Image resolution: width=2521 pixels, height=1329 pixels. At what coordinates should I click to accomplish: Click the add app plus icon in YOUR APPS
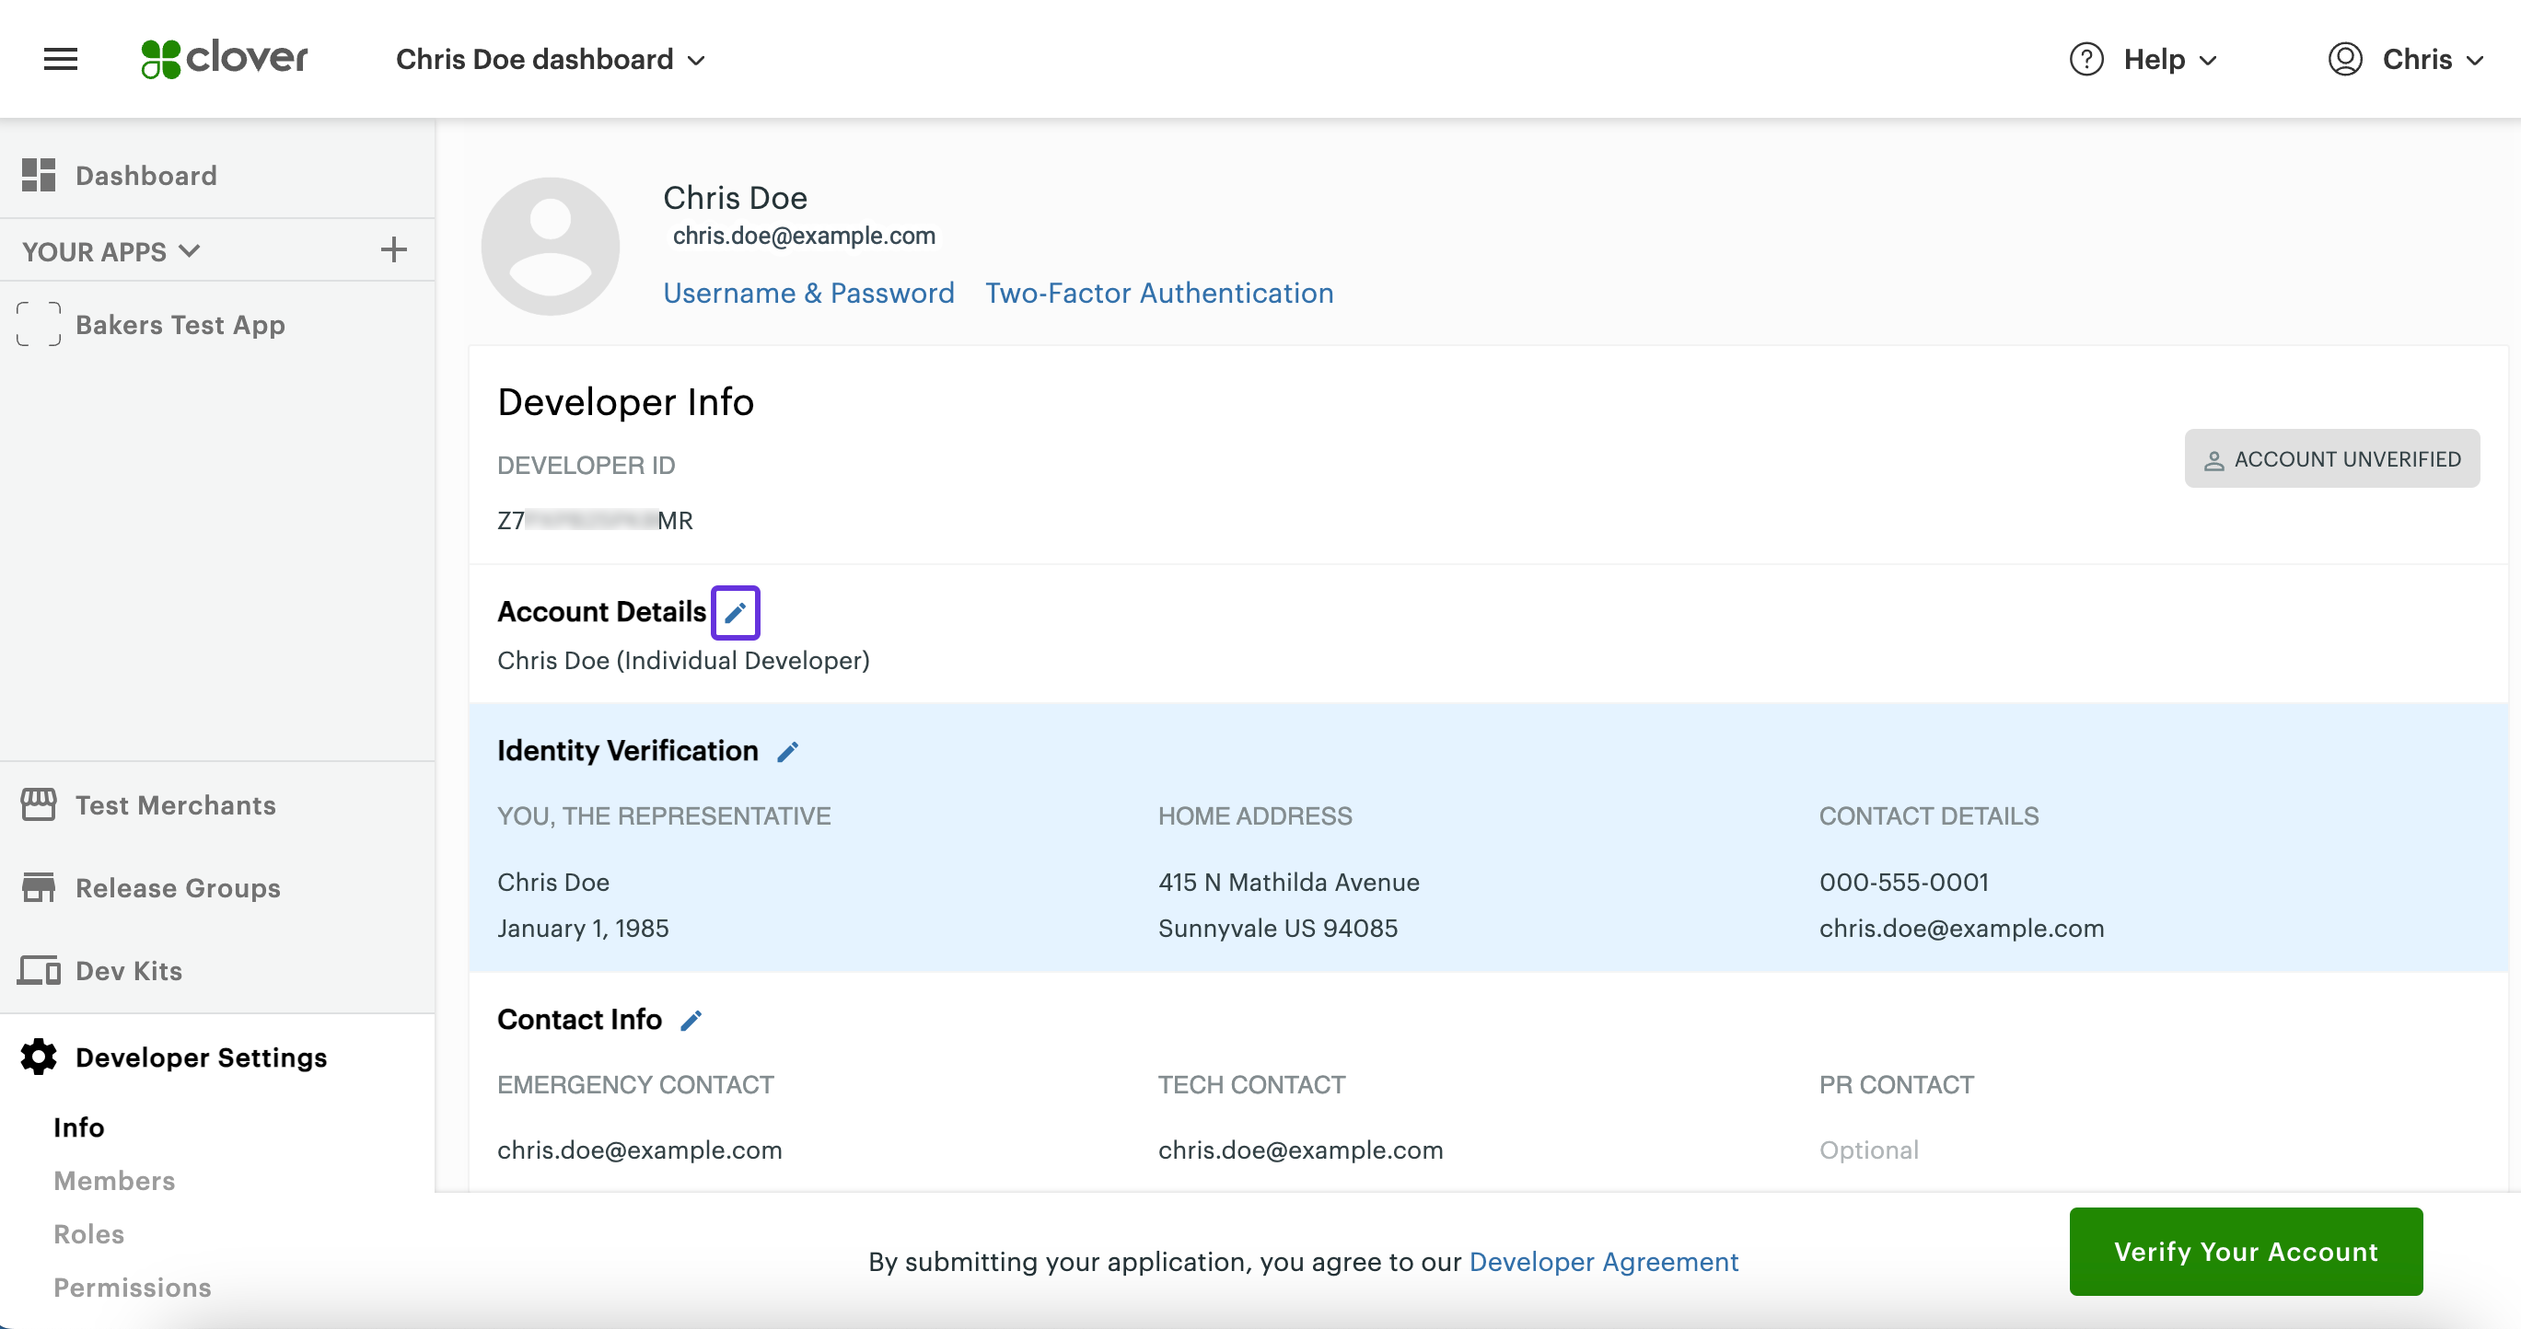tap(395, 250)
